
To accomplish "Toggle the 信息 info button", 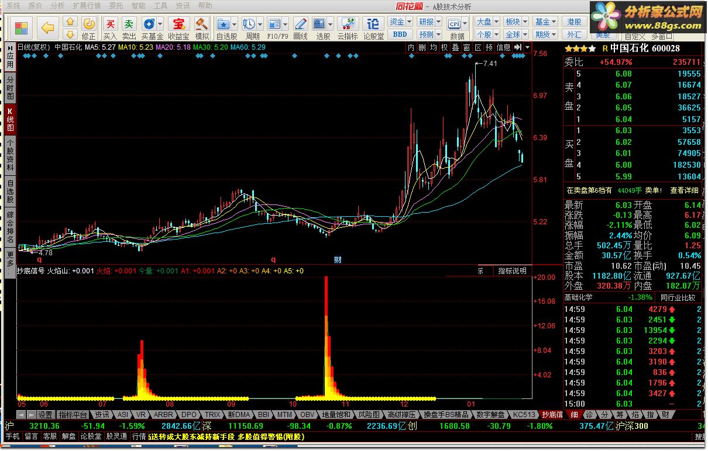I will 503,47.
